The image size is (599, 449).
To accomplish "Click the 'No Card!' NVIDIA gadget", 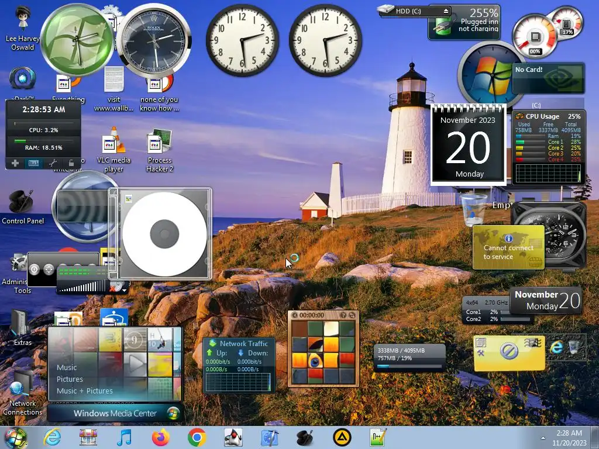I will tap(548, 78).
